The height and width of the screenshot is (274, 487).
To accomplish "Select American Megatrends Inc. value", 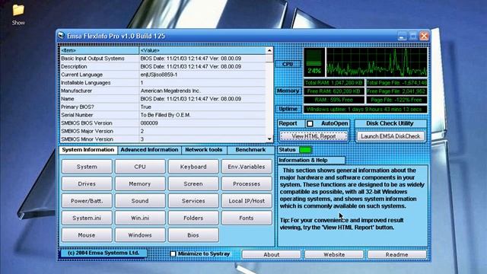I will 170,91.
